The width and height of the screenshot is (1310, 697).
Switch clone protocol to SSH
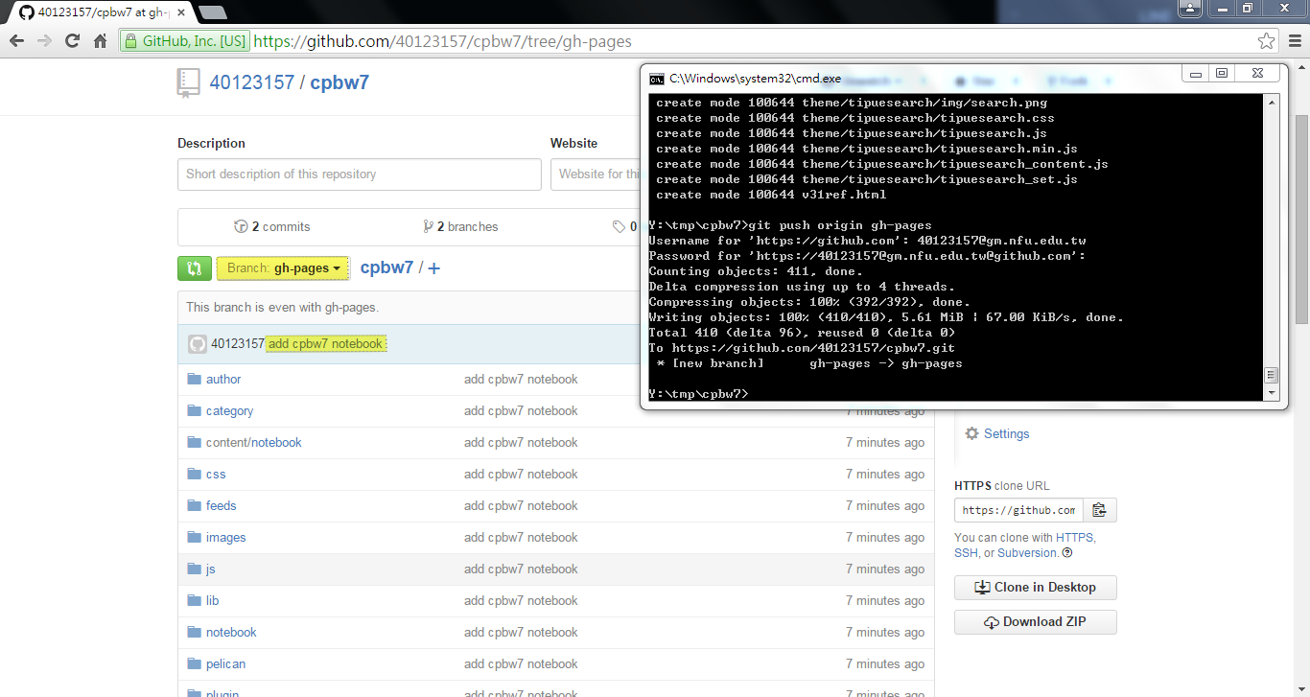pyautogui.click(x=966, y=553)
